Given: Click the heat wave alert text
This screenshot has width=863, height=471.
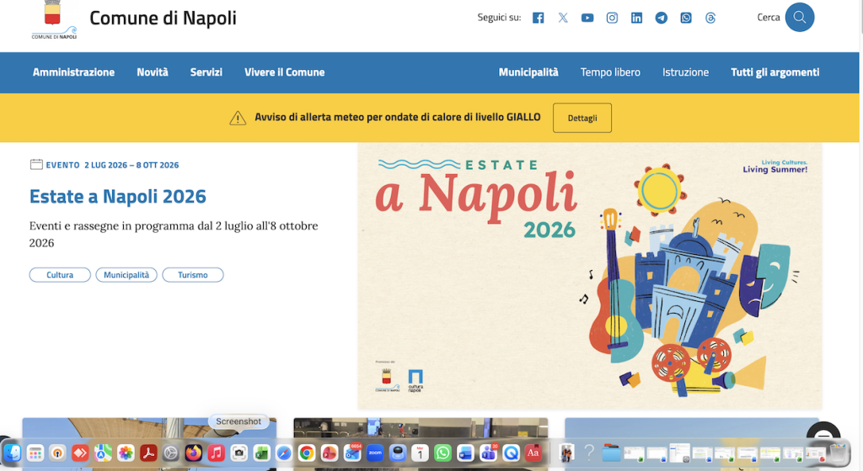Looking at the screenshot, I should 398,117.
